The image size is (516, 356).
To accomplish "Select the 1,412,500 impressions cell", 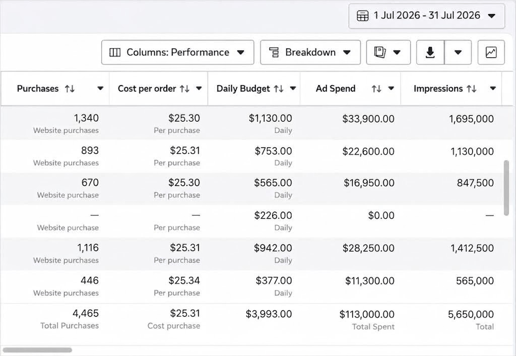I will [x=472, y=248].
